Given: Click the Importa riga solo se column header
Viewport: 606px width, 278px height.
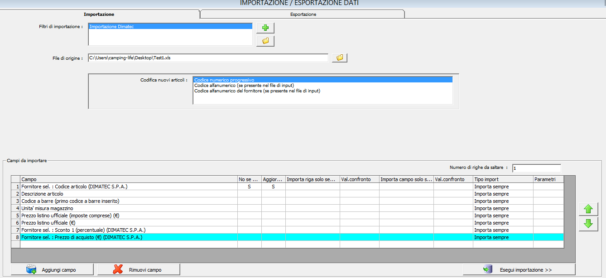Looking at the screenshot, I should (313, 179).
